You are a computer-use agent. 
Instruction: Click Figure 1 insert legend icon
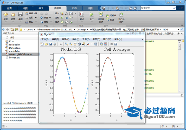(x=106, y=44)
